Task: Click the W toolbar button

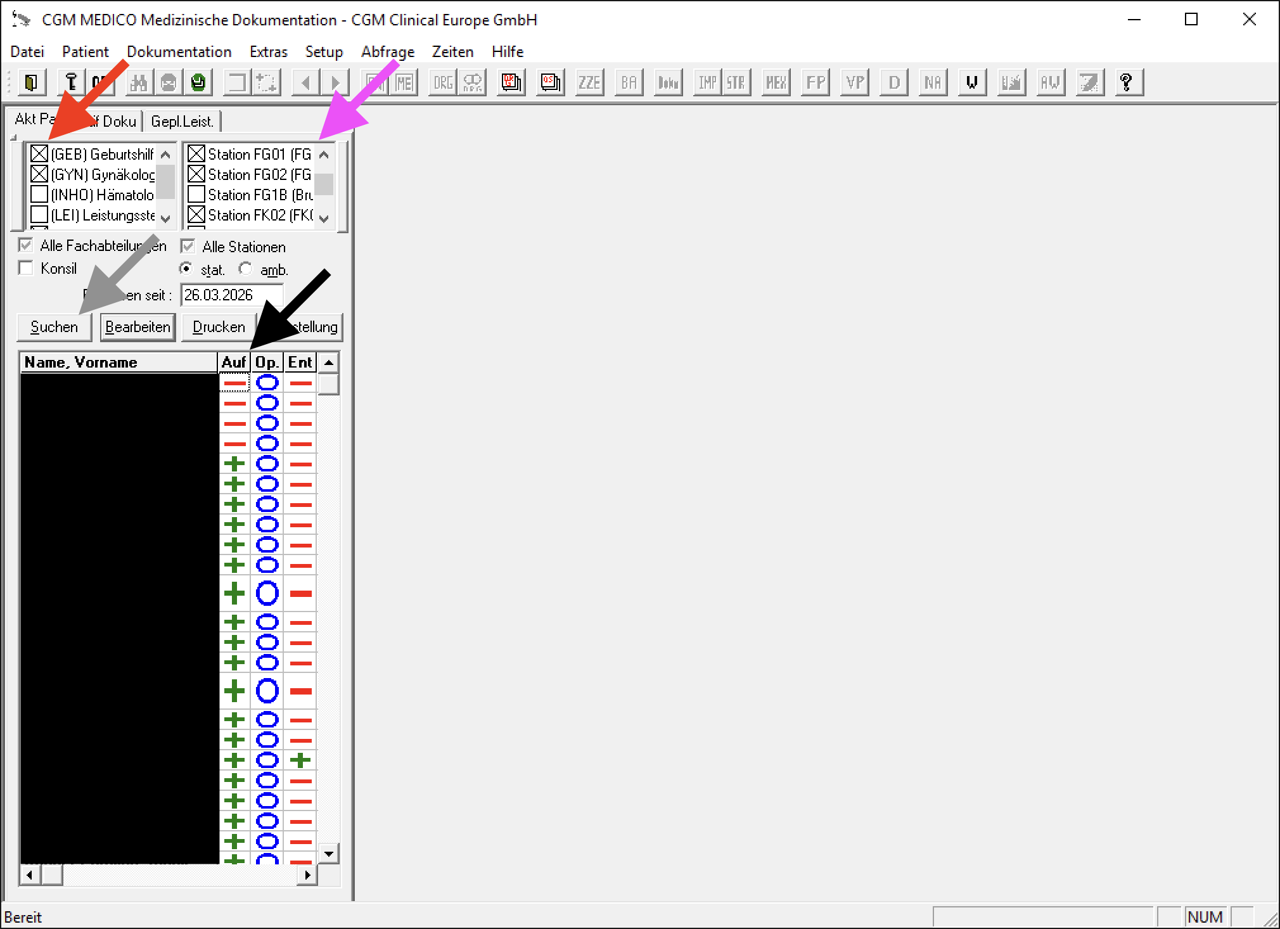Action: coord(971,82)
